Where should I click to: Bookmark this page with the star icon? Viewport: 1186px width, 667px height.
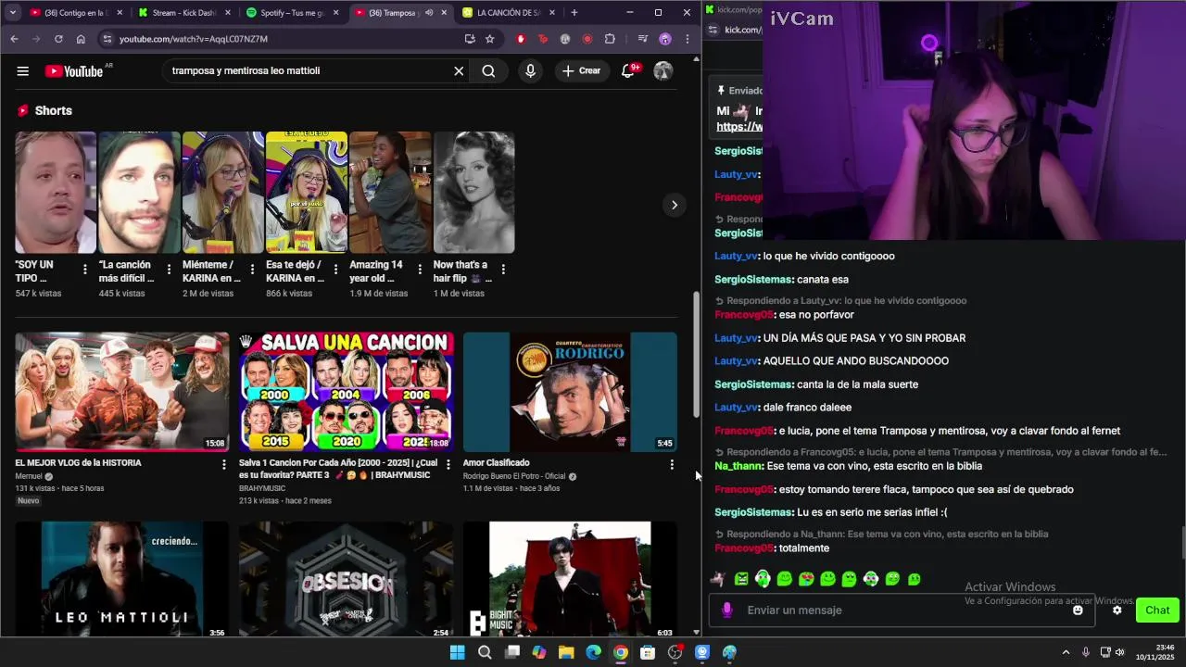(x=490, y=39)
